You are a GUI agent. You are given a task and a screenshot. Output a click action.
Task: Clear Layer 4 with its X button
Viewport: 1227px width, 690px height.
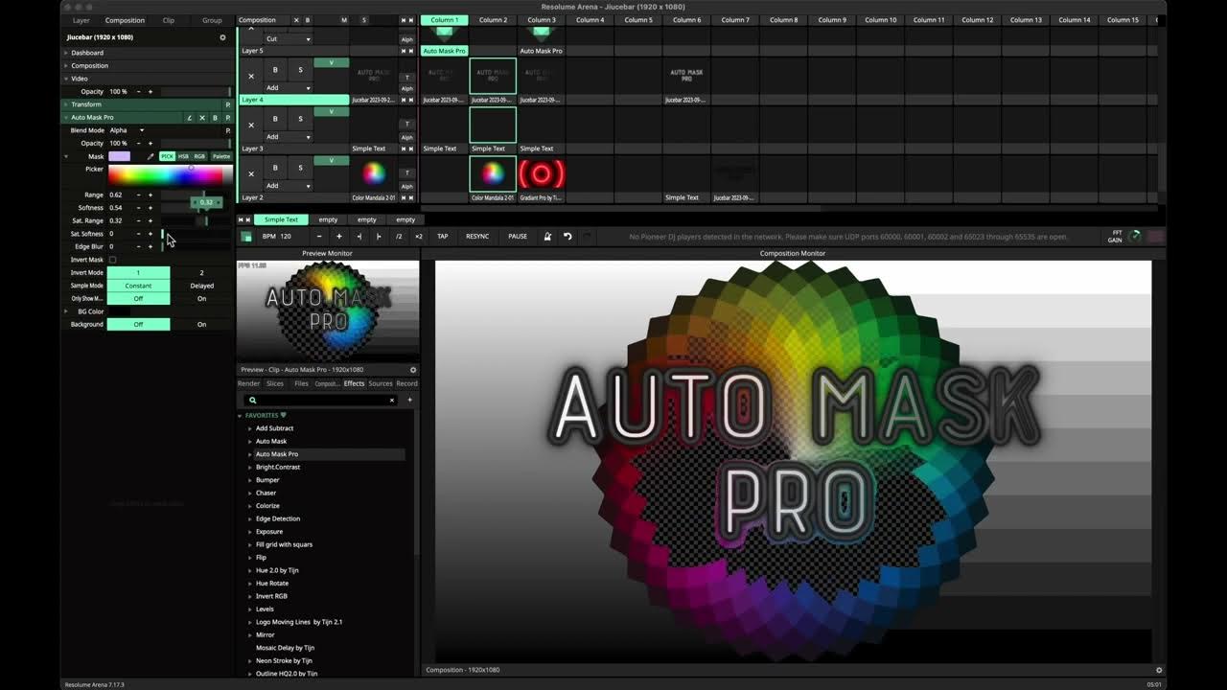pyautogui.click(x=251, y=76)
